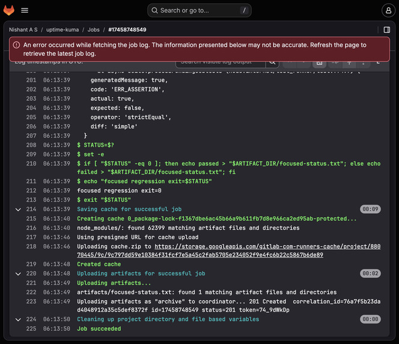This screenshot has height=344, width=399.
Task: Select log line number 202
Action: click(31, 89)
